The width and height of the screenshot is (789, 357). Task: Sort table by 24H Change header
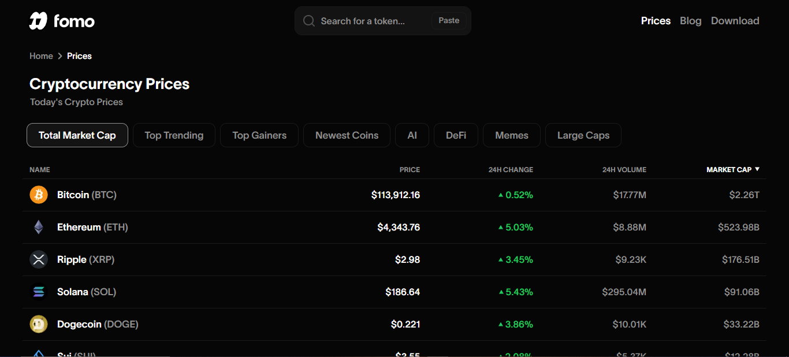click(511, 170)
